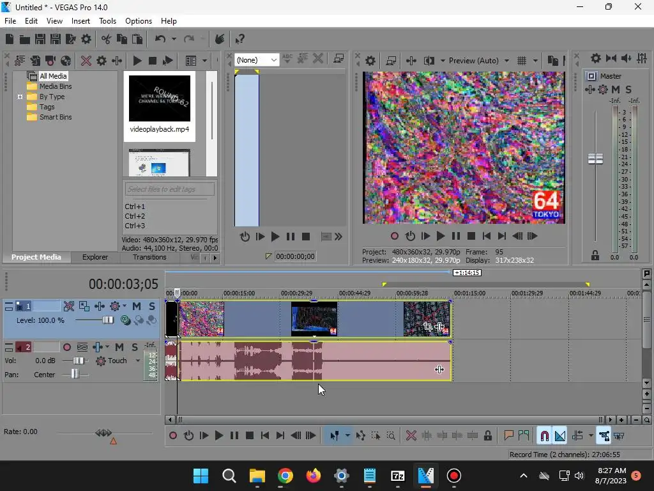The height and width of the screenshot is (491, 654).
Task: Expand the By Type media folder
Action: click(x=20, y=97)
